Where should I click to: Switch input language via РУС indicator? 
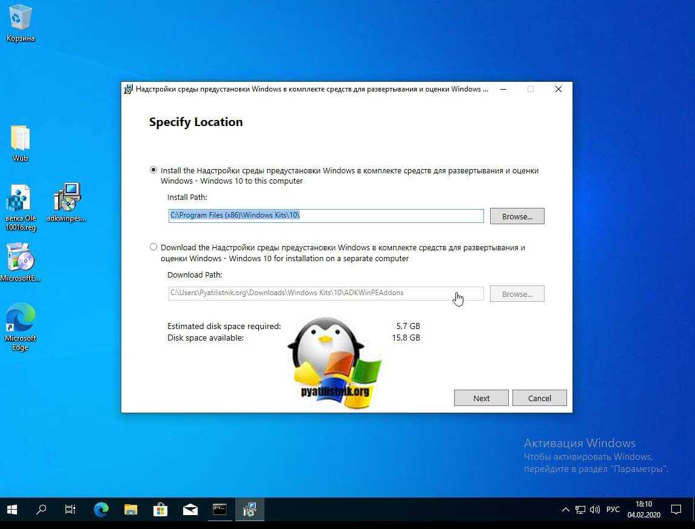coord(613,510)
